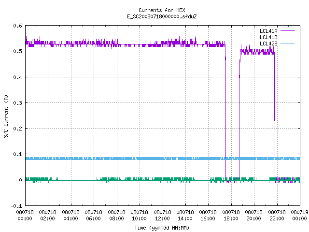This screenshot has height=232, width=309.
Task: Select the 0.6 y-axis tick value
Action: click(x=17, y=26)
